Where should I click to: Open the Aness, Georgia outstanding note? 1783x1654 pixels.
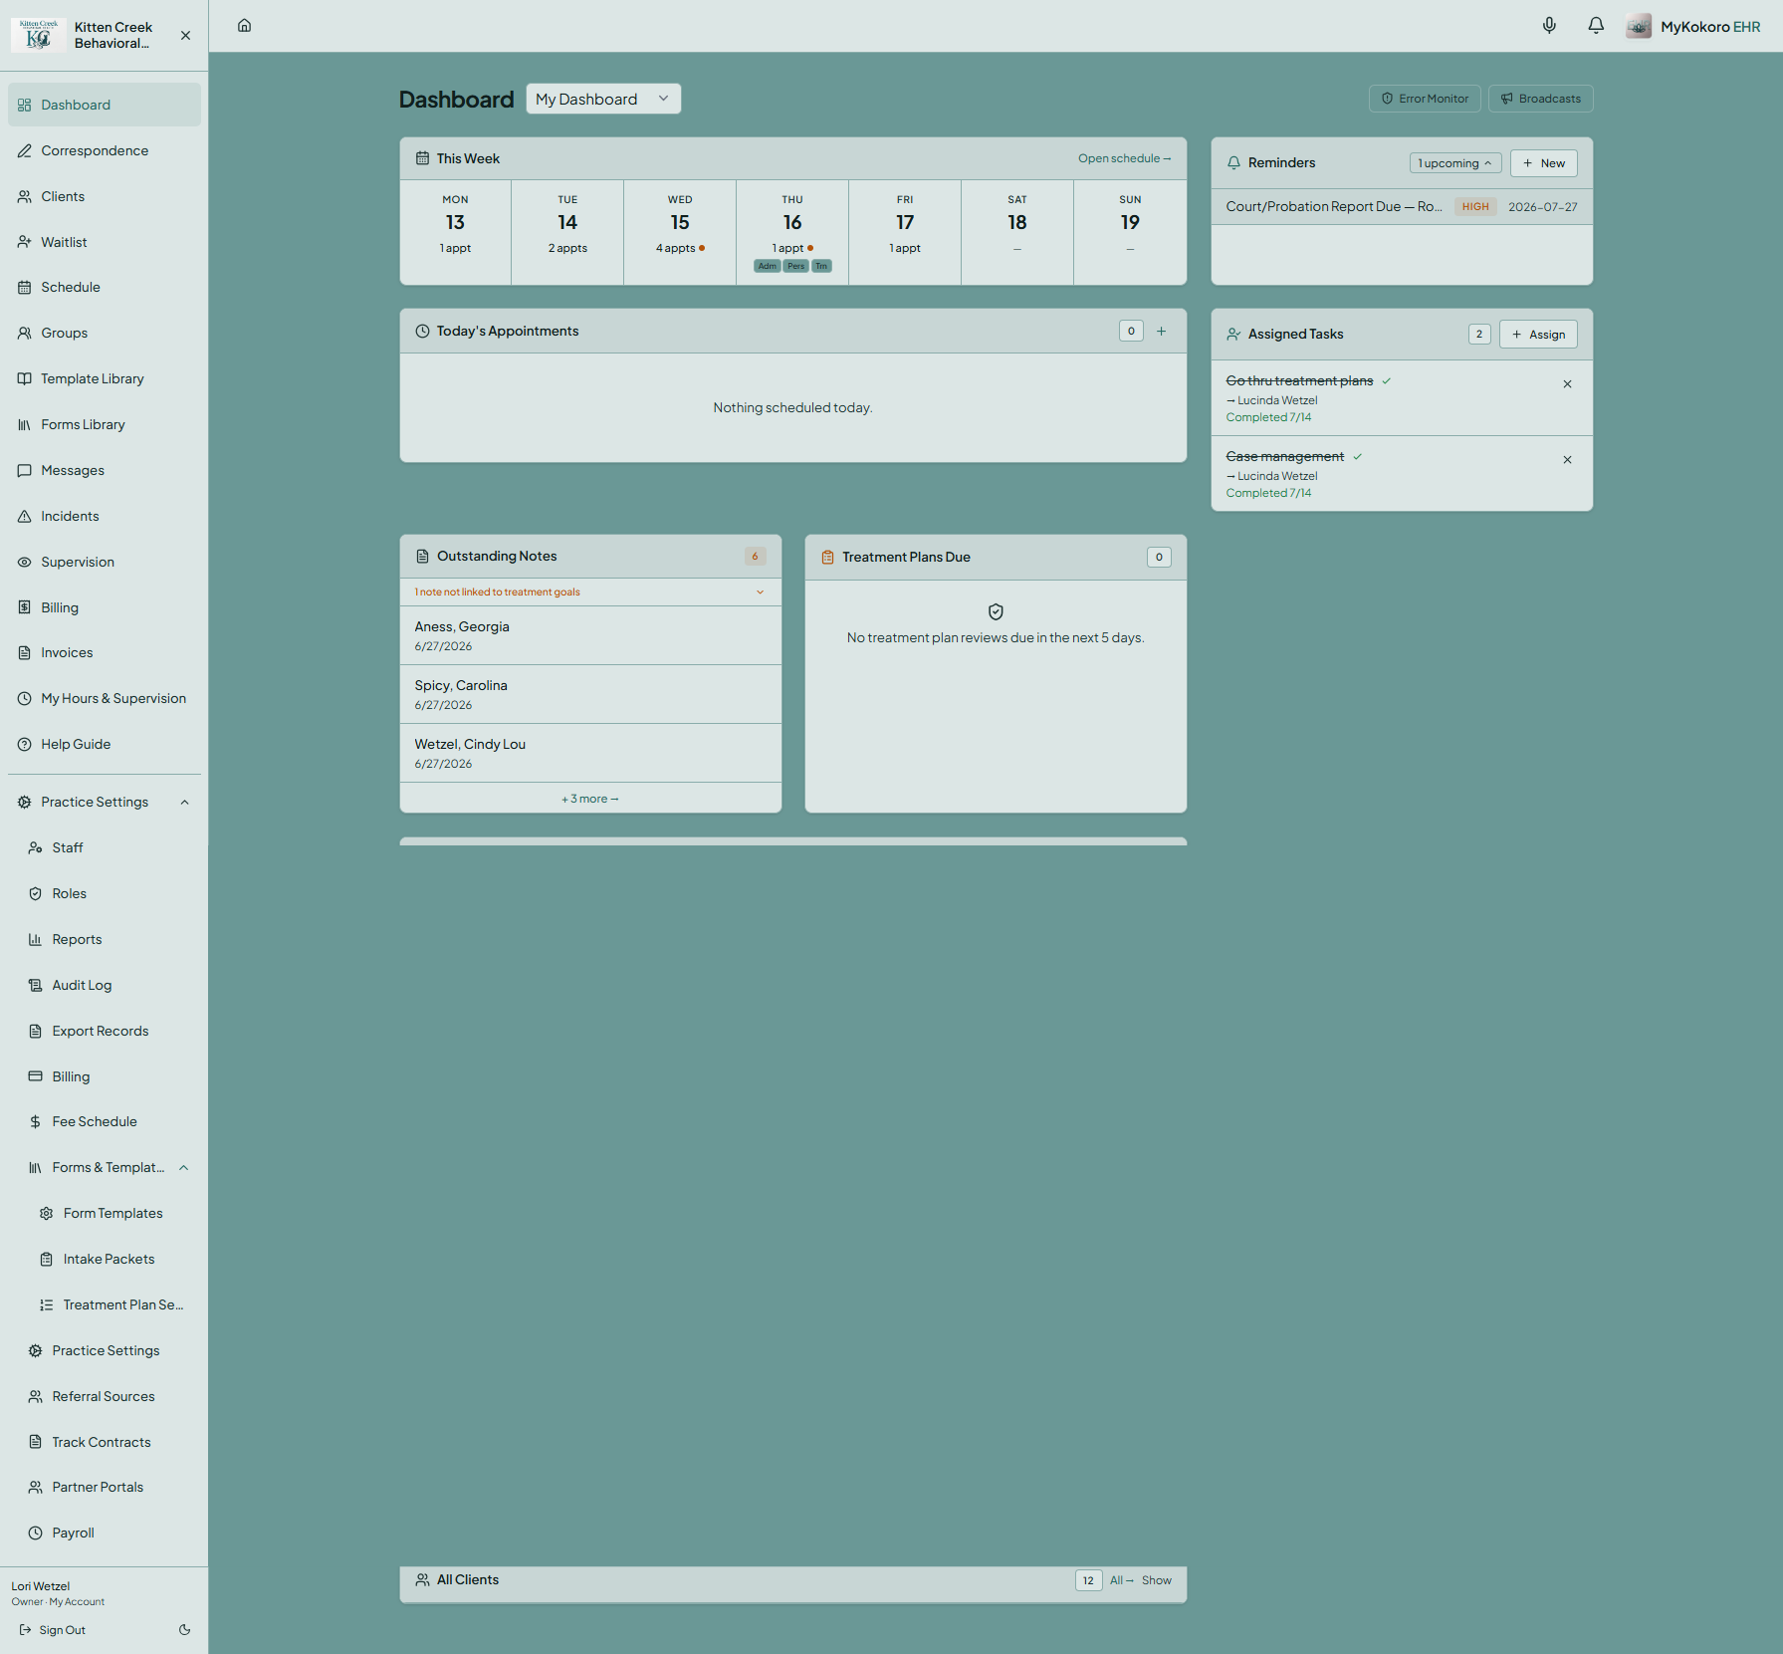[x=590, y=635]
